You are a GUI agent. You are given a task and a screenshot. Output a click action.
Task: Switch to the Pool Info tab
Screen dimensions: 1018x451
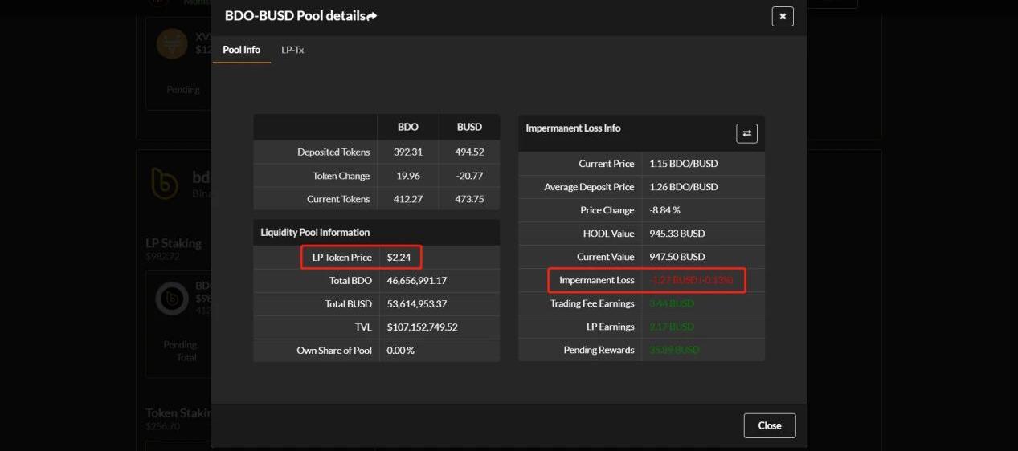pos(241,50)
